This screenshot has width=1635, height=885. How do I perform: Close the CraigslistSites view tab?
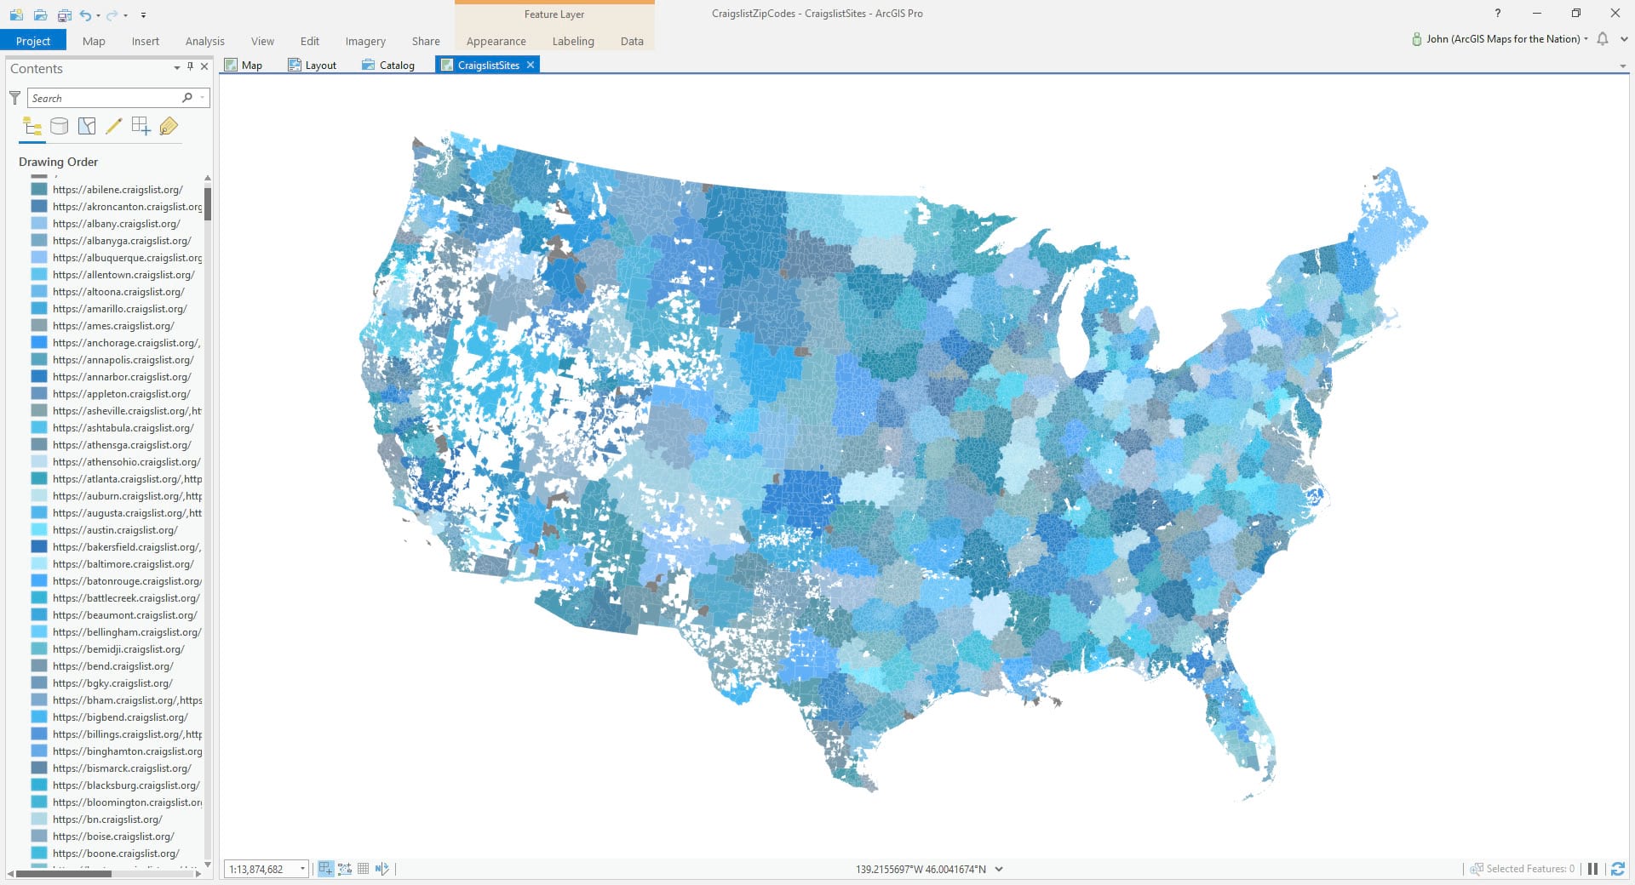[x=531, y=65]
